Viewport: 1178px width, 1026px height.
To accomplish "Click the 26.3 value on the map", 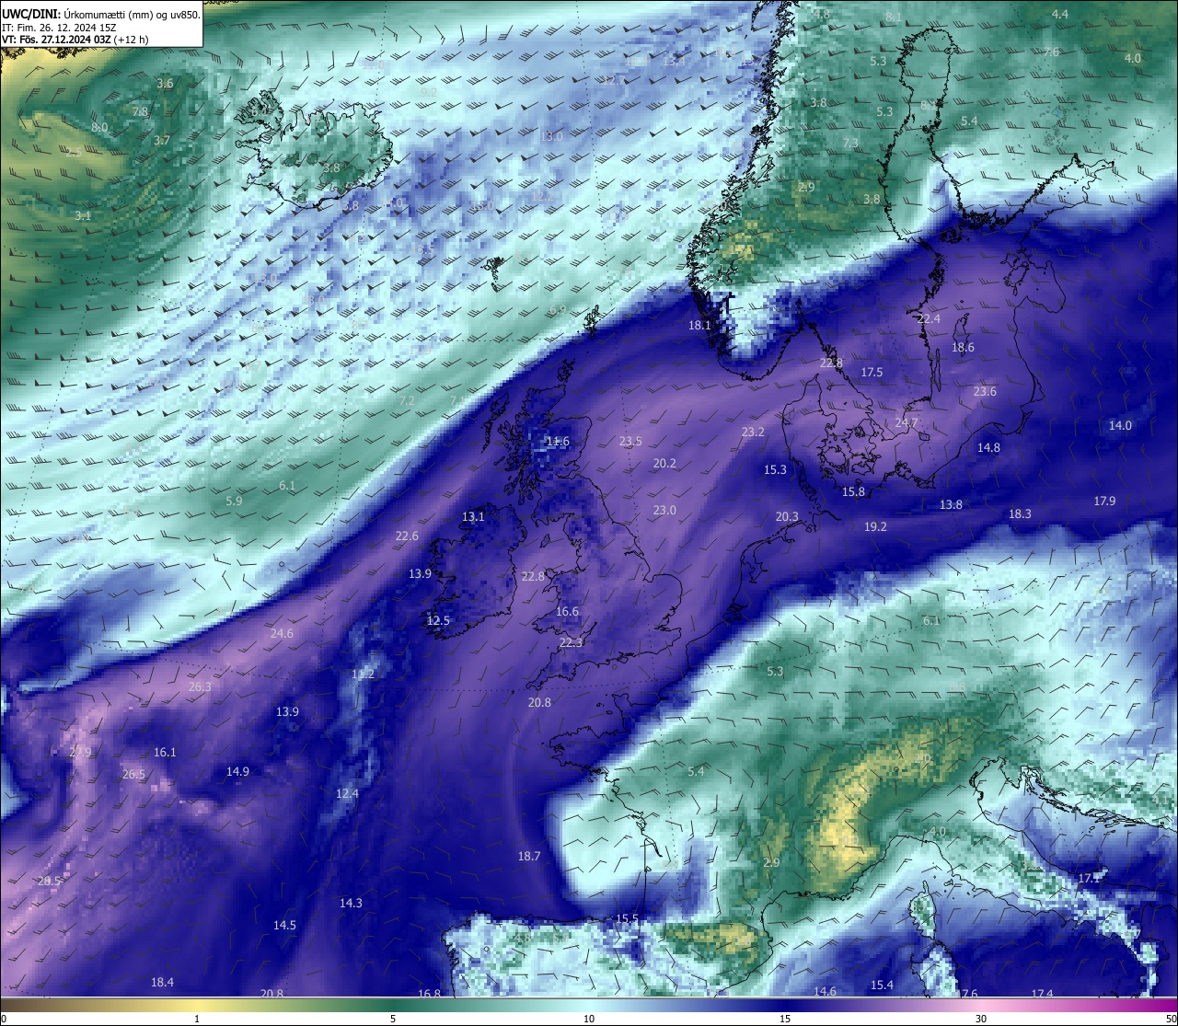I will point(200,686).
